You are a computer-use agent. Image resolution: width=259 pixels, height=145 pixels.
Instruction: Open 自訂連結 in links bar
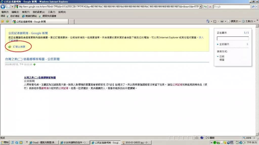[x=13, y=16]
